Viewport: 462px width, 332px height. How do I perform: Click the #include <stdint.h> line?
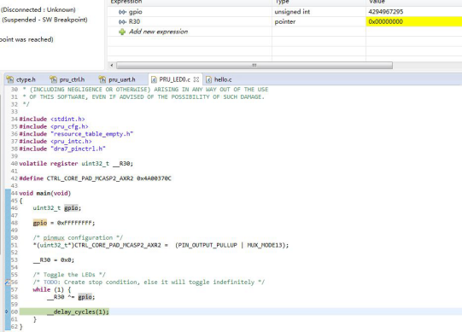(x=52, y=119)
